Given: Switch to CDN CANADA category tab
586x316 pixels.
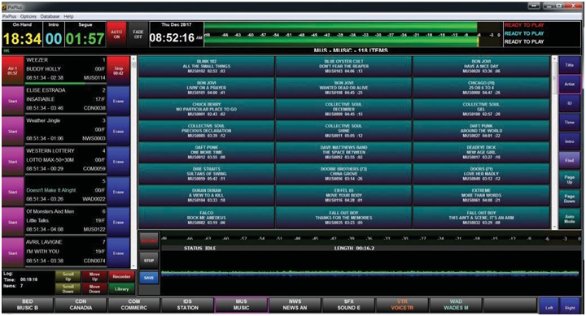Looking at the screenshot, I should 81,305.
